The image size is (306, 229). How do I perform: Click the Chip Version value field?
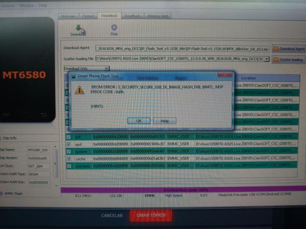[38, 158]
